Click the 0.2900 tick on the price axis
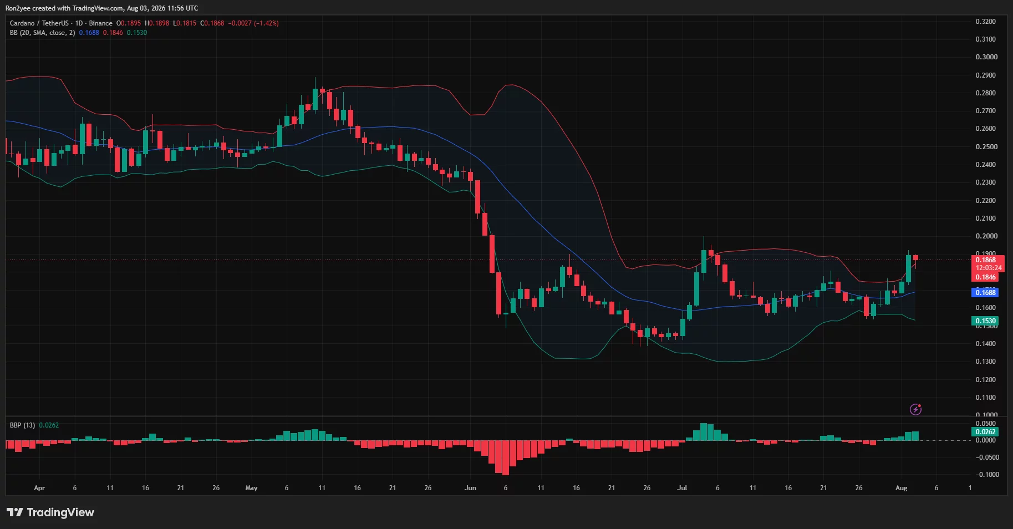Viewport: 1013px width, 529px height. [986, 75]
